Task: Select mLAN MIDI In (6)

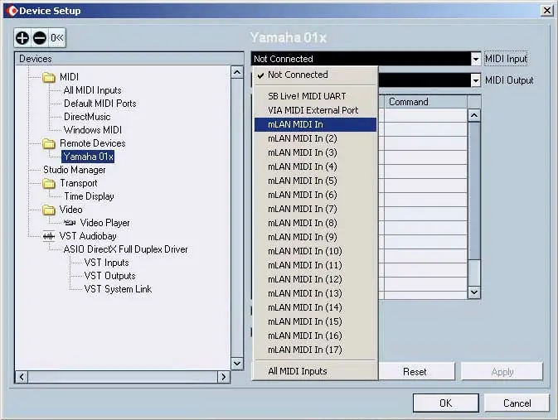Action: [315, 195]
